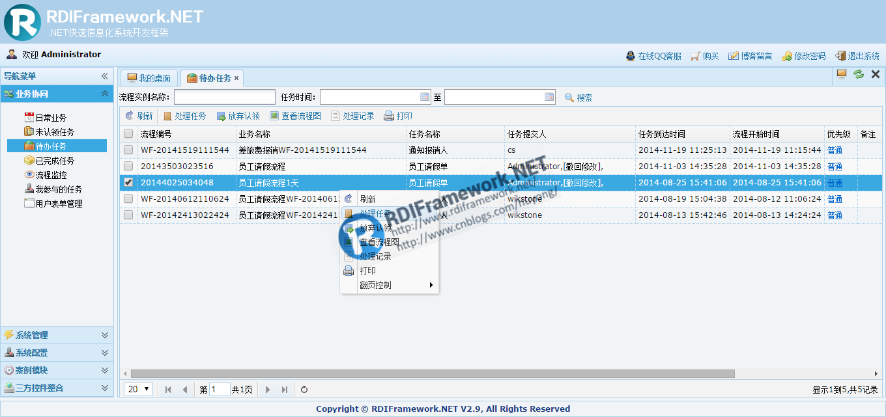Viewport: 886px width, 417px height.
Task: Click the pager refresh icon
Action: tap(304, 390)
